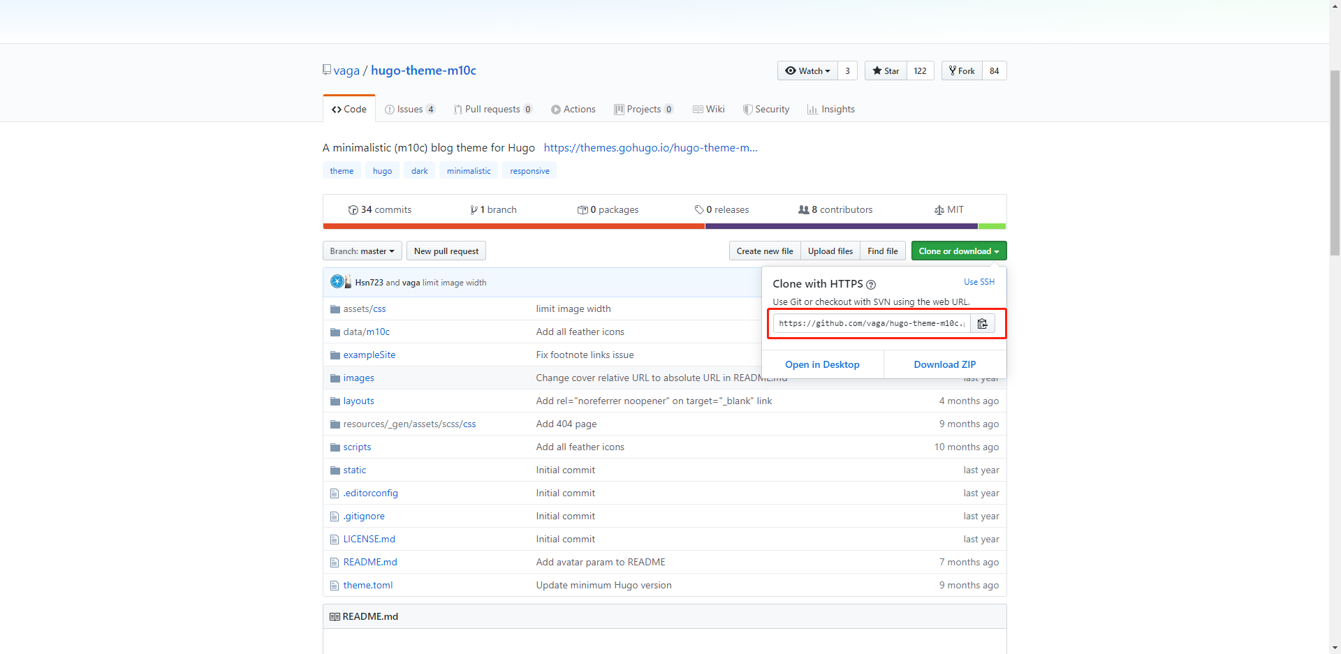Click the package icon beside 0 packages
This screenshot has height=654, width=1341.
click(x=582, y=210)
